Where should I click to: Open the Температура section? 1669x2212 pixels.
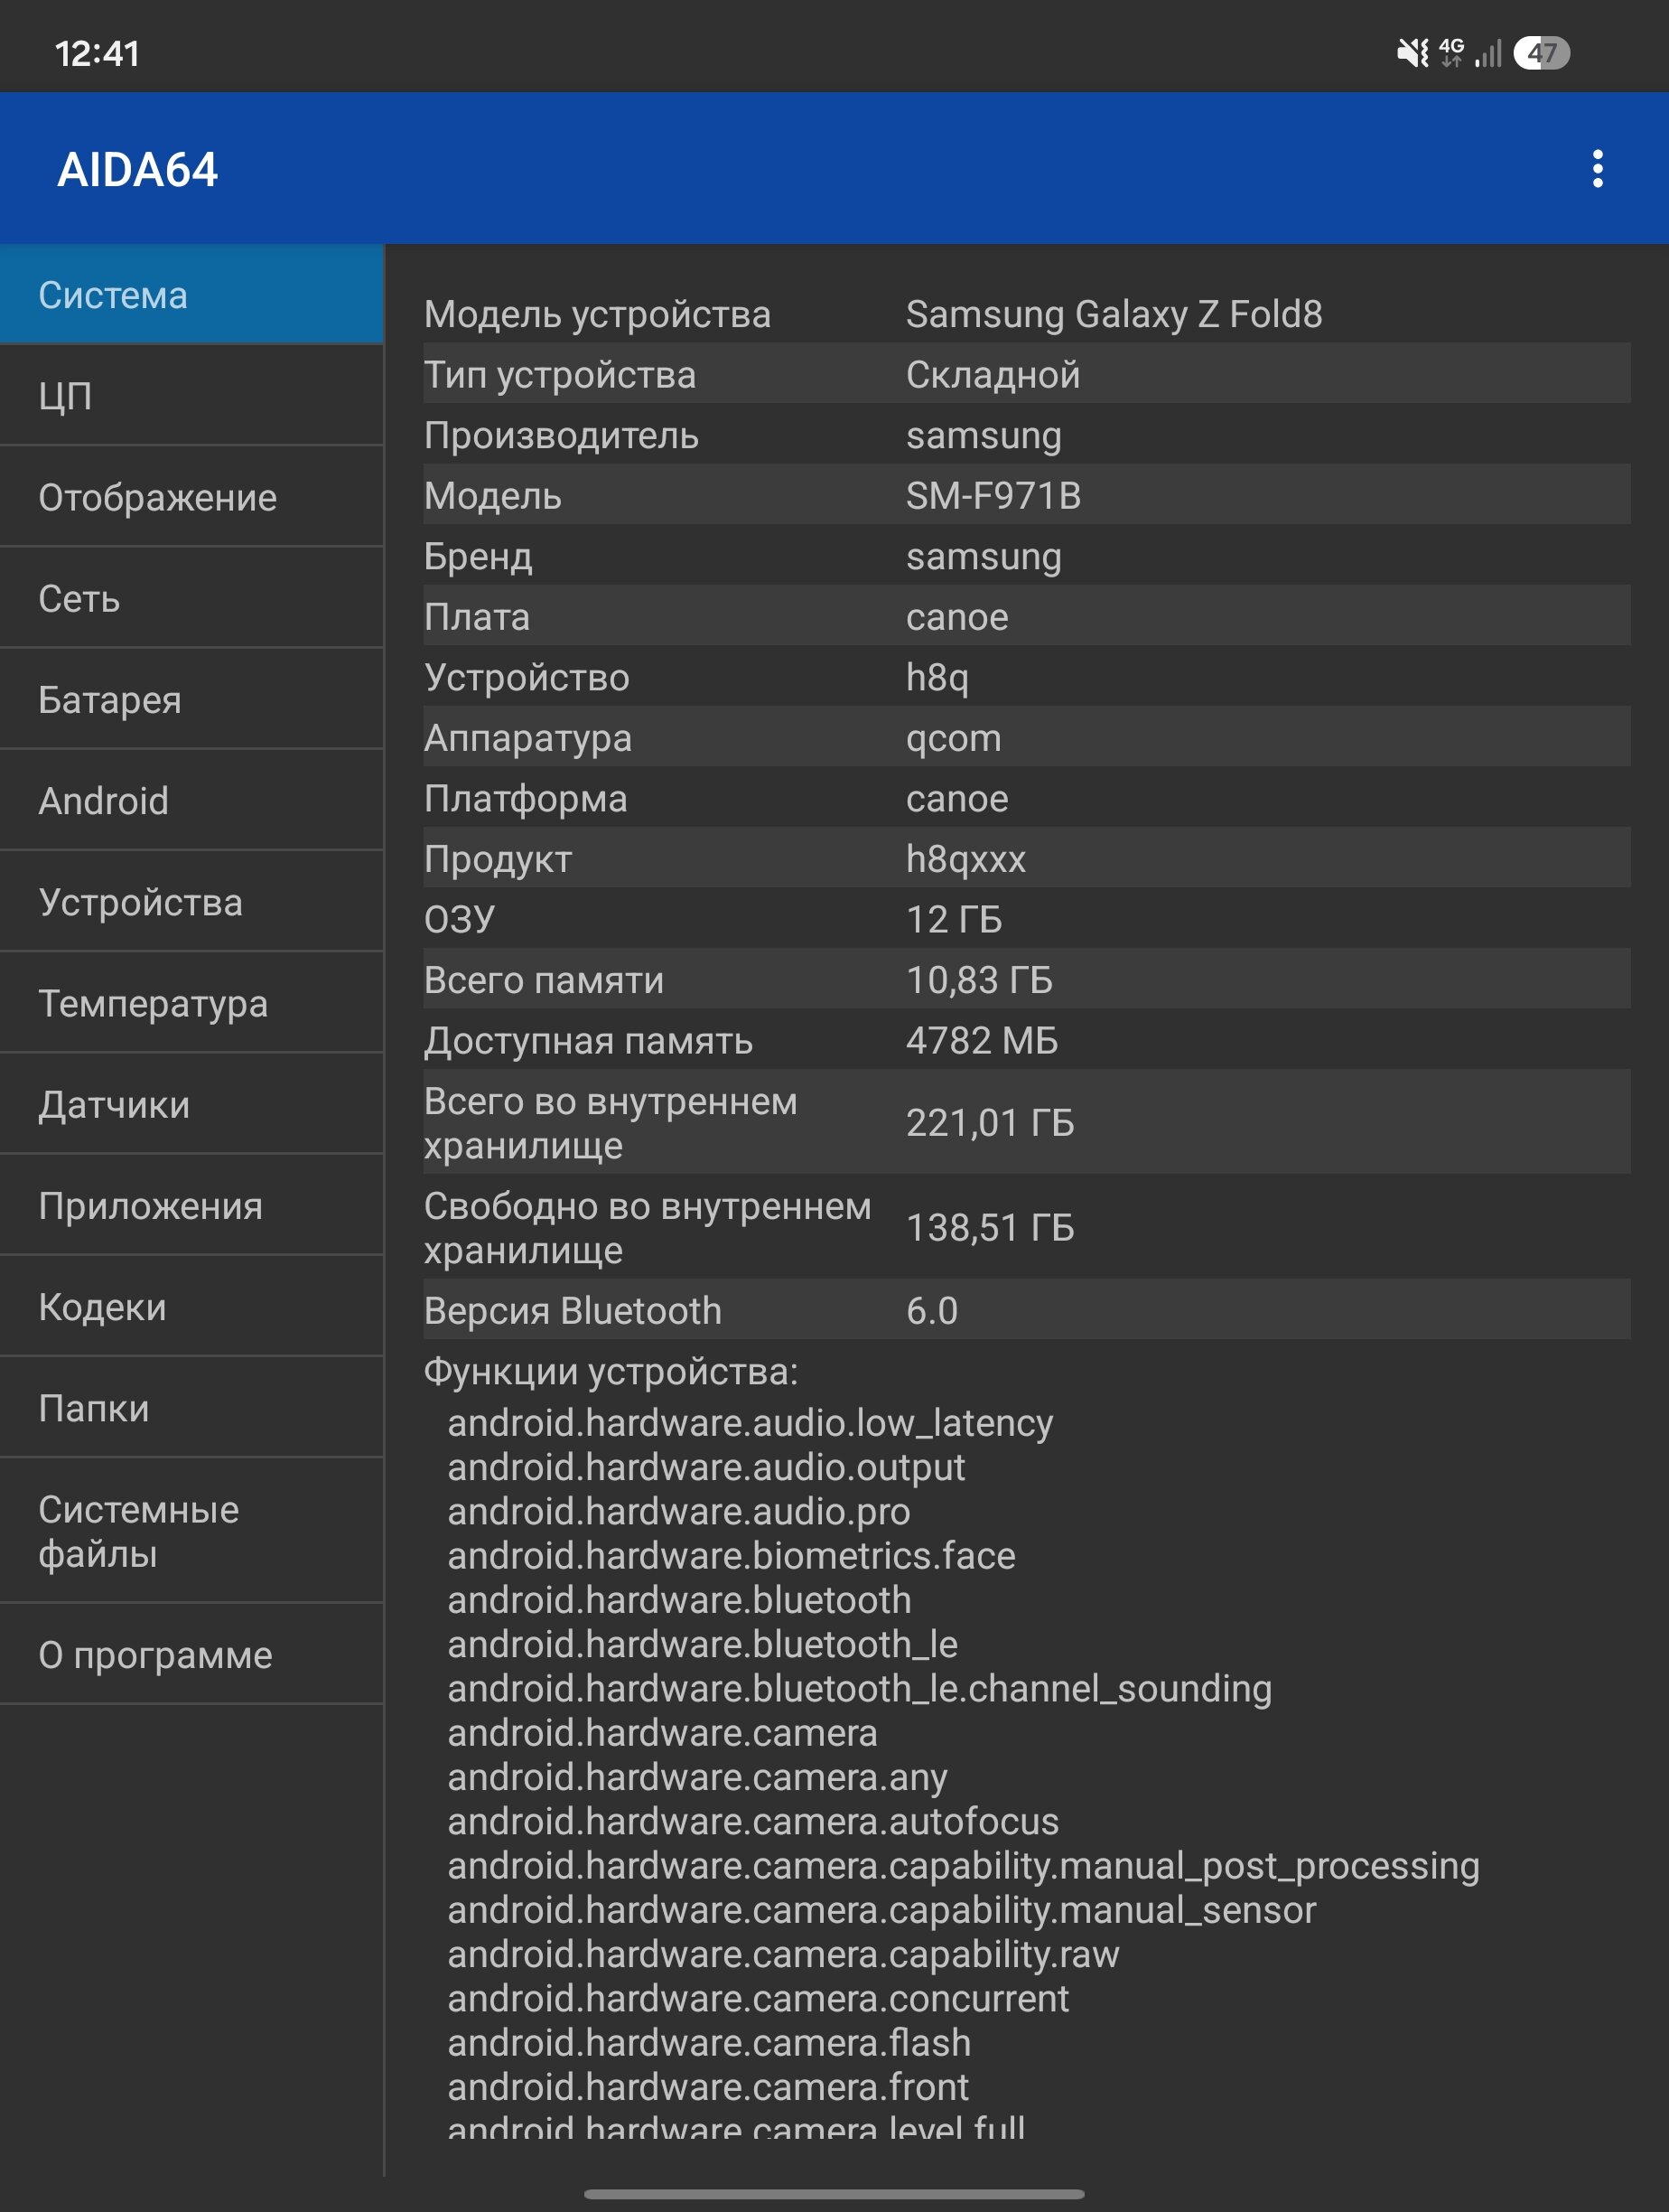[191, 1003]
